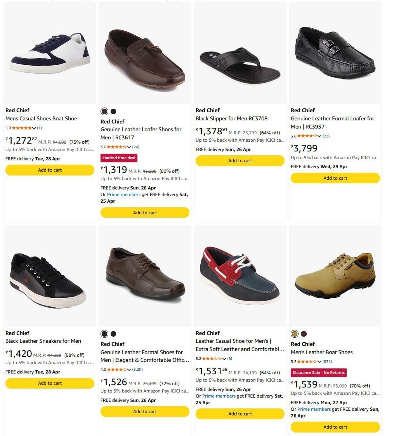The image size is (394, 436).
Task: Add Black Slipper RC3708 to cart
Action: tap(240, 161)
